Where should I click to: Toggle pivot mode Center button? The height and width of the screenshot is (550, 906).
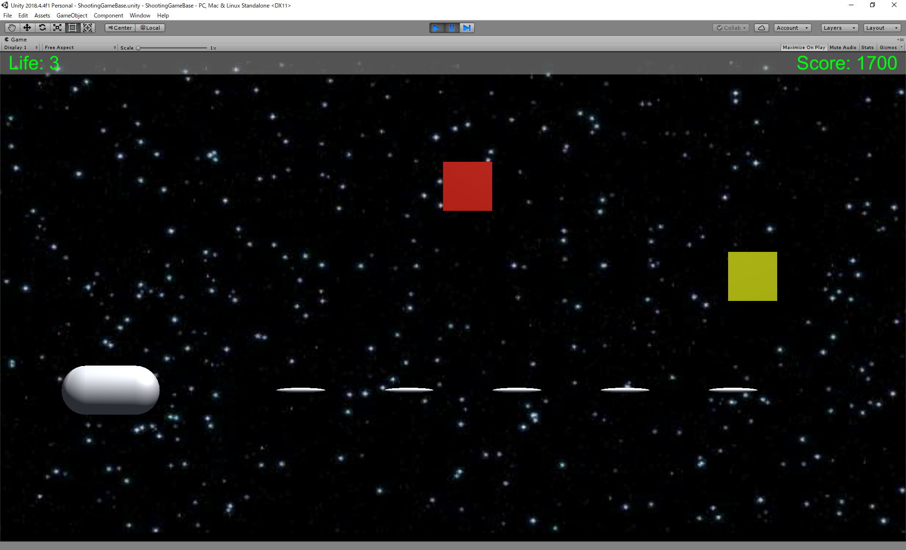120,28
